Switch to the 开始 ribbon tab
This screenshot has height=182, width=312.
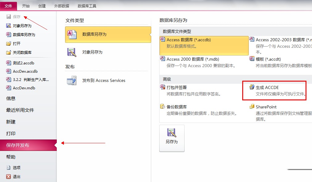[26, 6]
